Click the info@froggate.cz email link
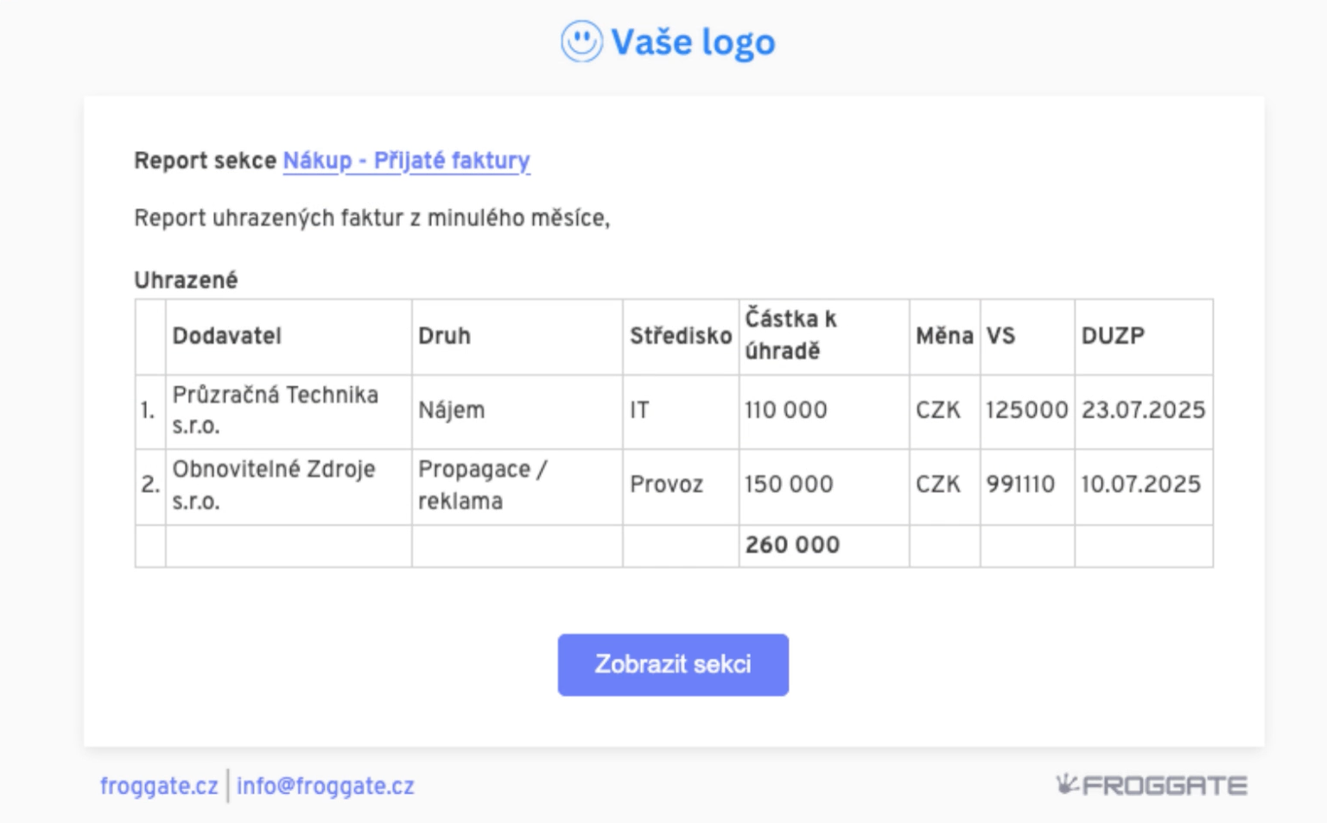 pyautogui.click(x=325, y=786)
